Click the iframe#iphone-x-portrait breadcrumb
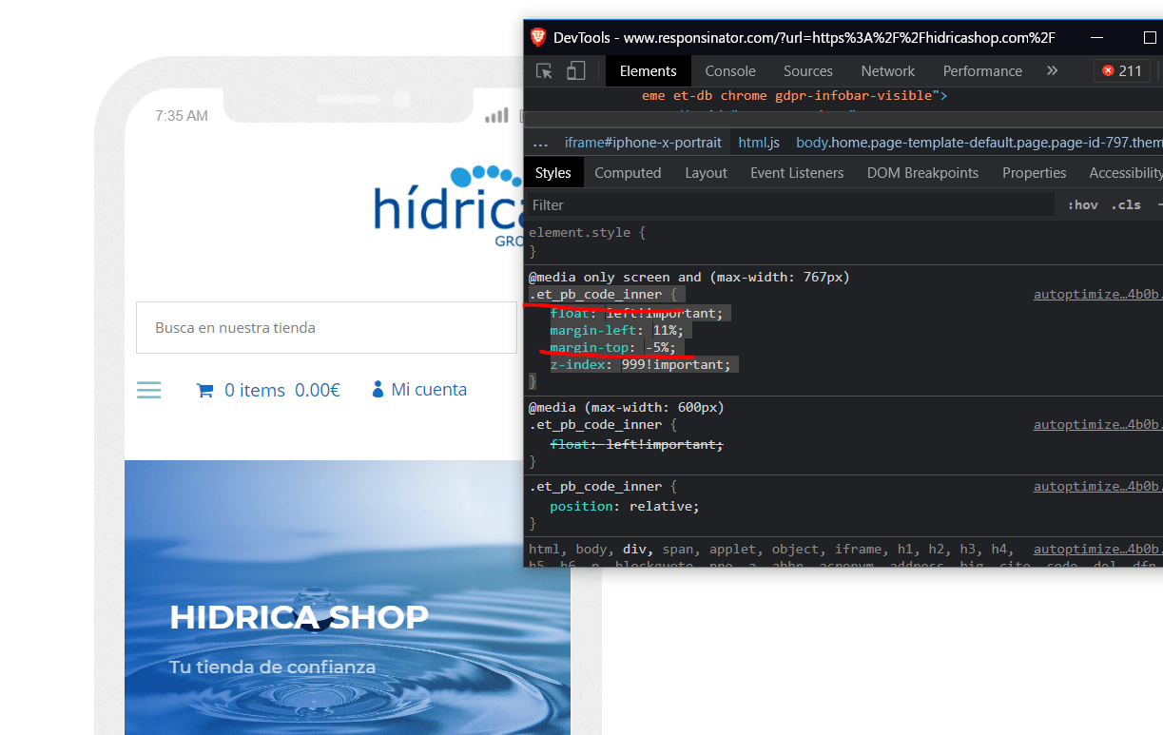This screenshot has width=1163, height=735. (643, 143)
